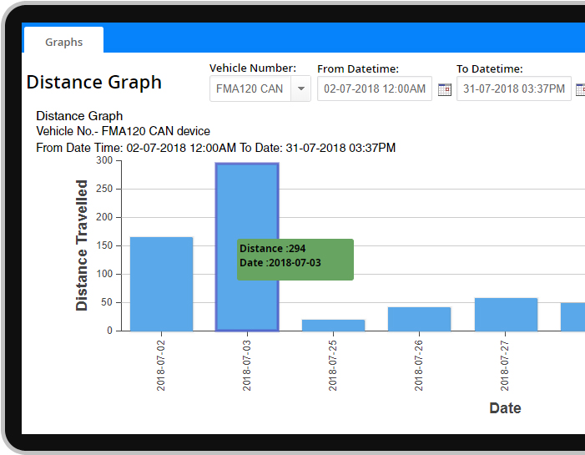The width and height of the screenshot is (585, 455).
Task: Click the 2018-07-25 x-axis label
Action: click(333, 365)
